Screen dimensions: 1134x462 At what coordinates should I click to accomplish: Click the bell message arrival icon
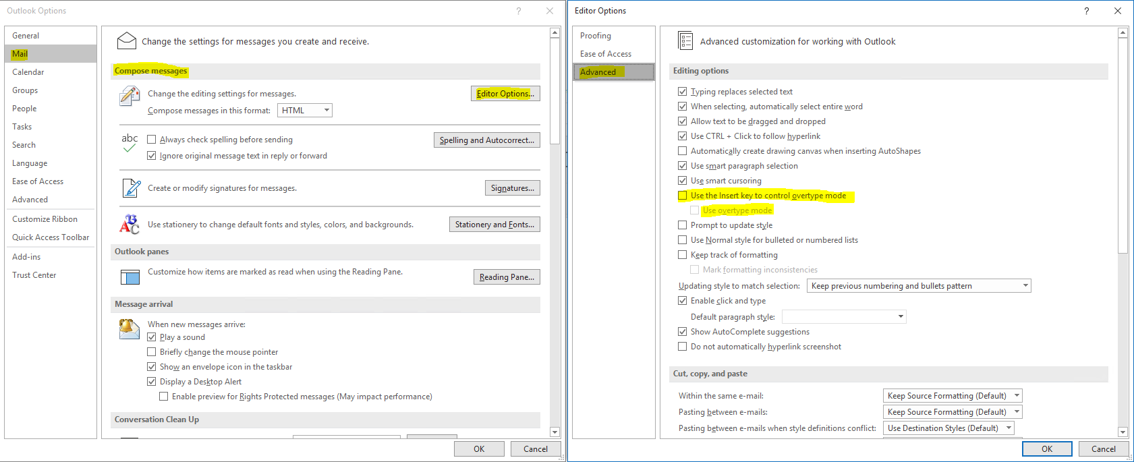tap(130, 329)
